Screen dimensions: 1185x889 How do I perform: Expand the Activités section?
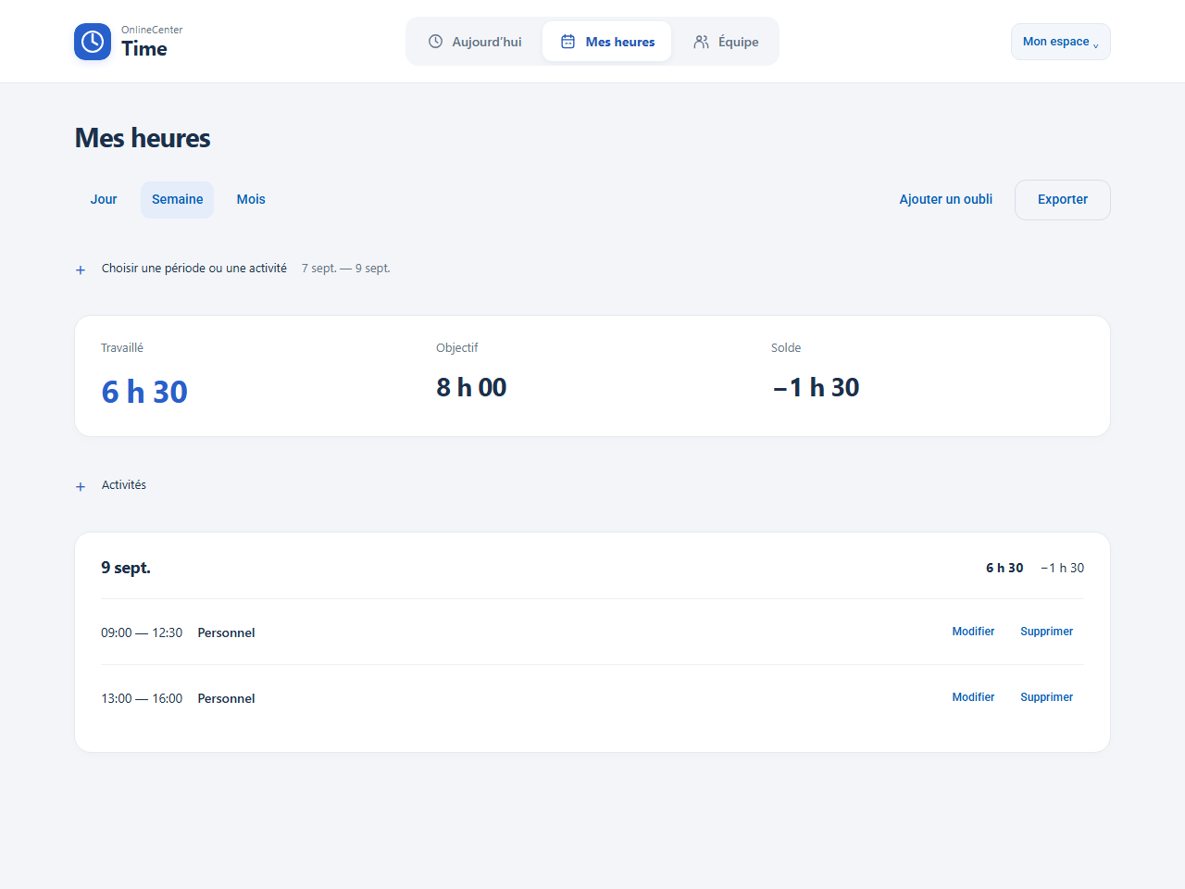(x=124, y=485)
